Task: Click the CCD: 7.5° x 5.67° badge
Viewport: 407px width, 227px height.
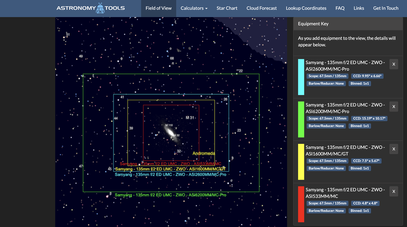Action: pyautogui.click(x=366, y=161)
